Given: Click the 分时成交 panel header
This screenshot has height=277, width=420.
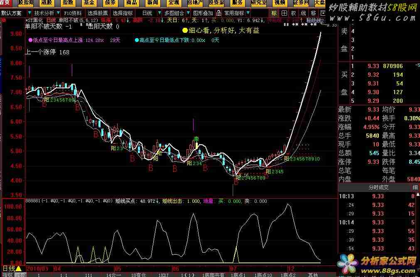Looking at the screenshot, I should click(x=378, y=187).
